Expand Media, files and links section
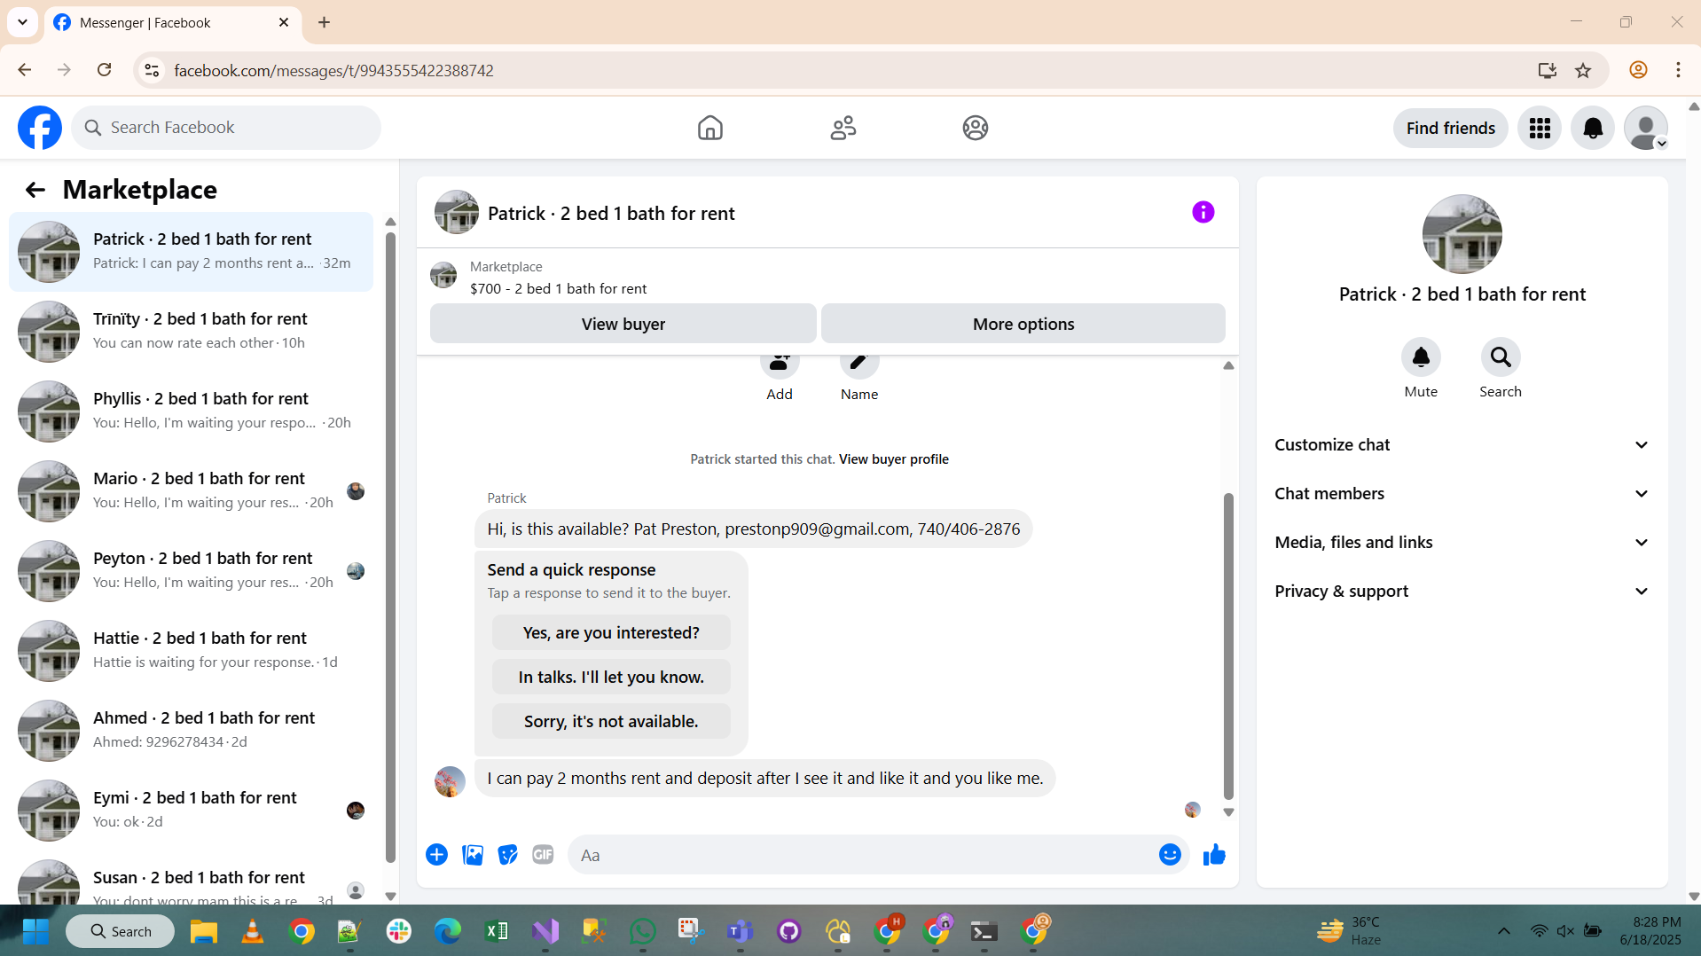 (x=1462, y=543)
